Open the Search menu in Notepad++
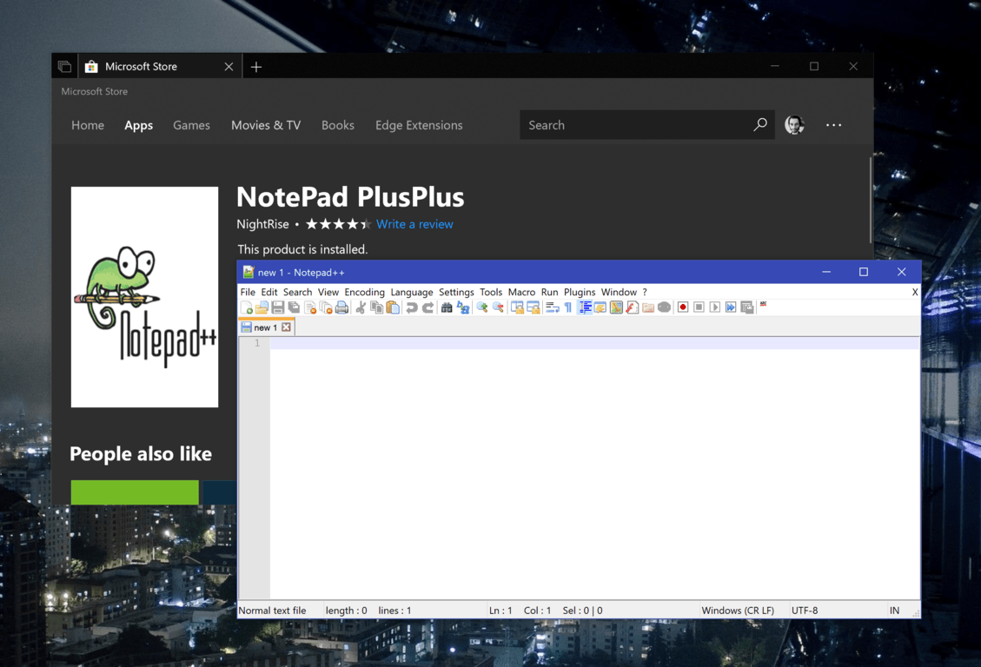The height and width of the screenshot is (667, 981). click(297, 292)
